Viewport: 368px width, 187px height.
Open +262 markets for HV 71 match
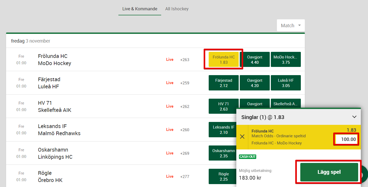(185, 106)
